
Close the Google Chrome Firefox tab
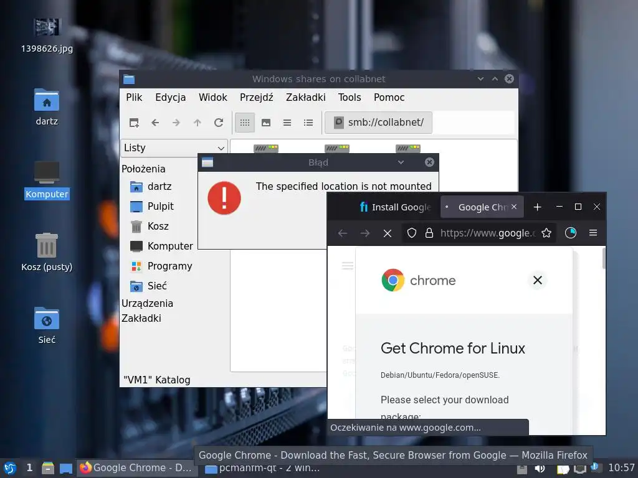[x=514, y=207]
